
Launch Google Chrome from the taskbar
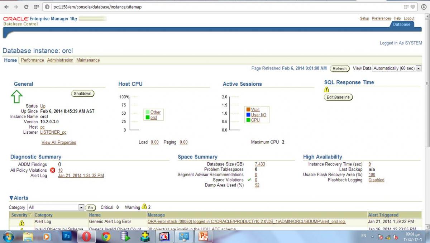click(x=106, y=236)
